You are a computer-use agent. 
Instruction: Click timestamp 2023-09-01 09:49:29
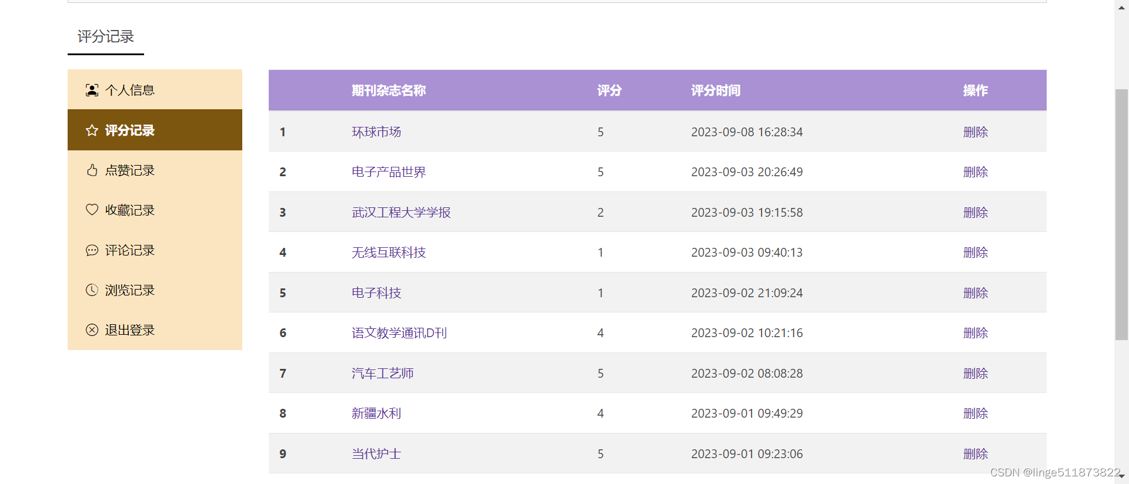[747, 414]
